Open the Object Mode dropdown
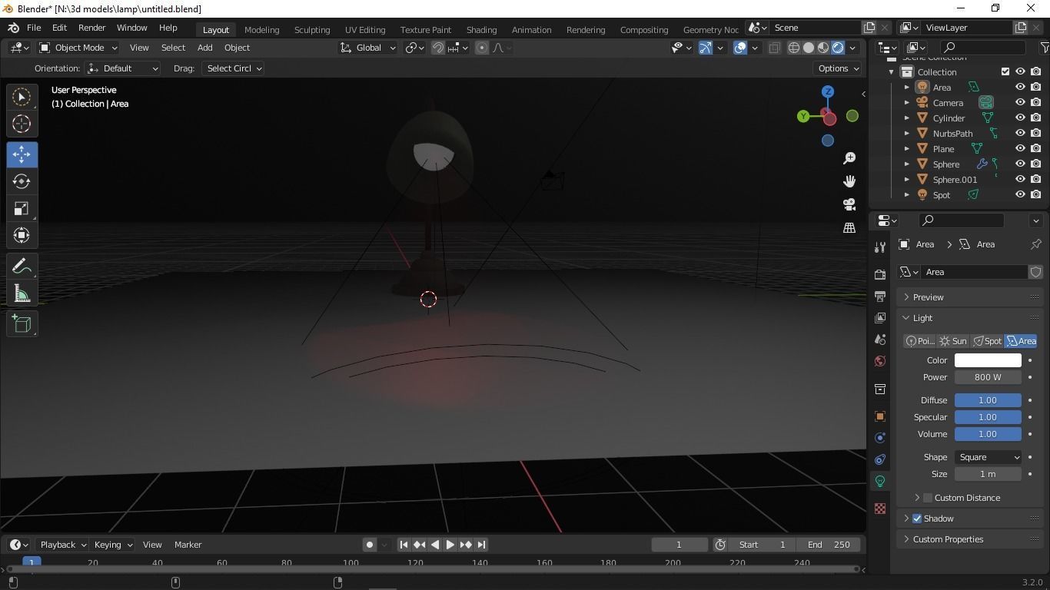Image resolution: width=1050 pixels, height=590 pixels. pos(78,48)
